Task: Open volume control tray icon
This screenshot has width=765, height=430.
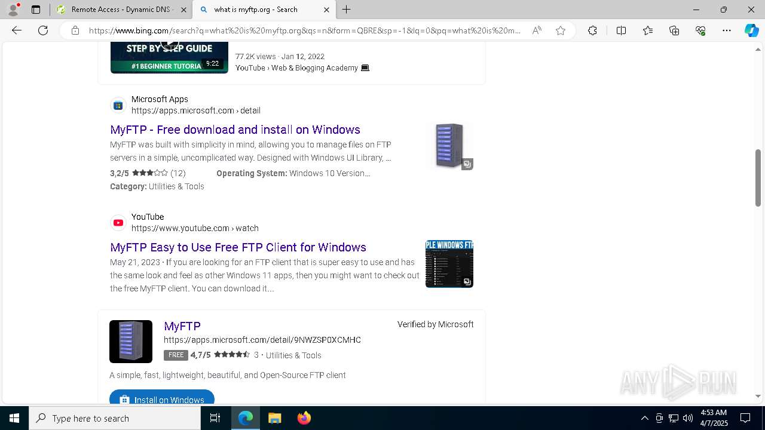Action: coord(688,418)
